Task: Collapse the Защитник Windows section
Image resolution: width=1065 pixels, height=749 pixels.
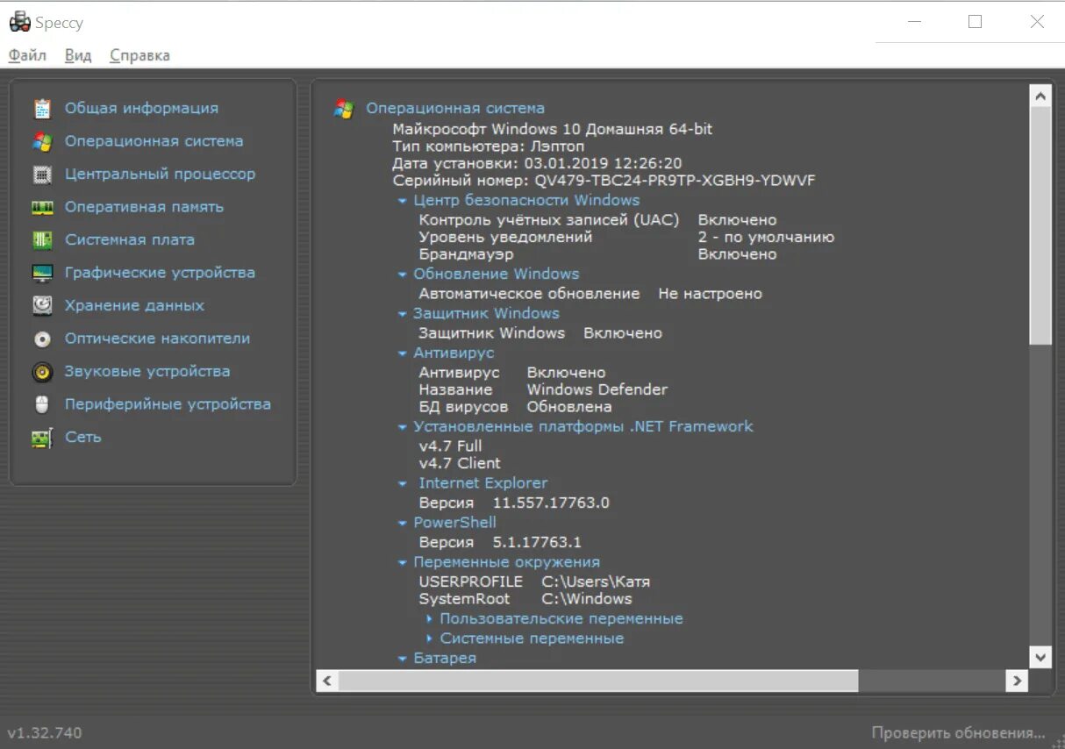Action: coord(402,314)
